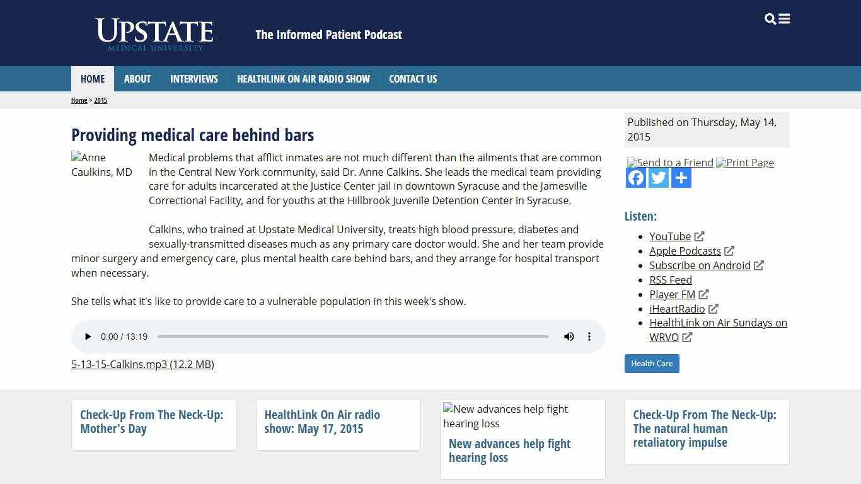
Task: Open the YouTube listen link
Action: click(670, 236)
